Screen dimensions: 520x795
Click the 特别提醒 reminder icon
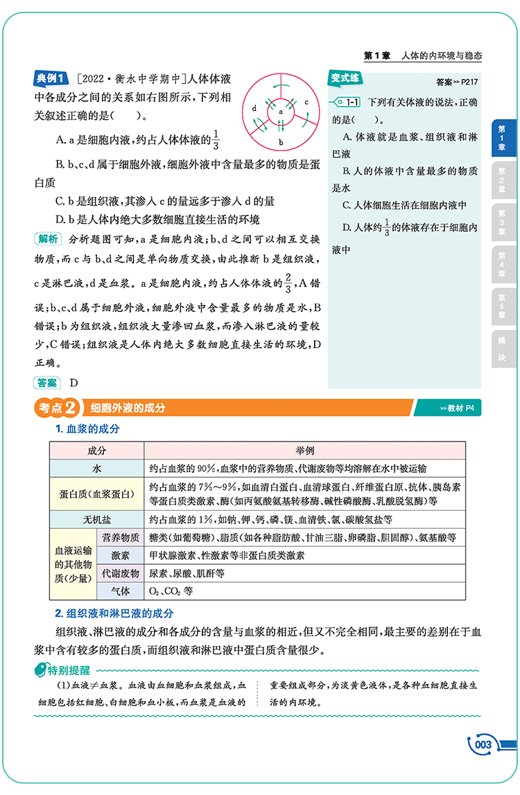(x=41, y=670)
